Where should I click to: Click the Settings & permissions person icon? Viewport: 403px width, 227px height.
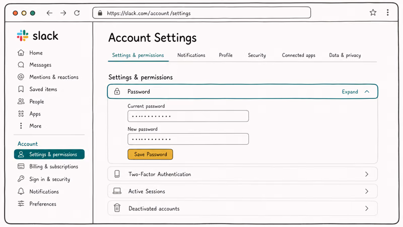[x=21, y=154]
